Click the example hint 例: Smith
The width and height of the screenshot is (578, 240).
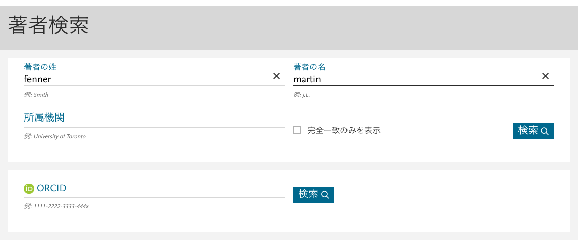(x=36, y=95)
